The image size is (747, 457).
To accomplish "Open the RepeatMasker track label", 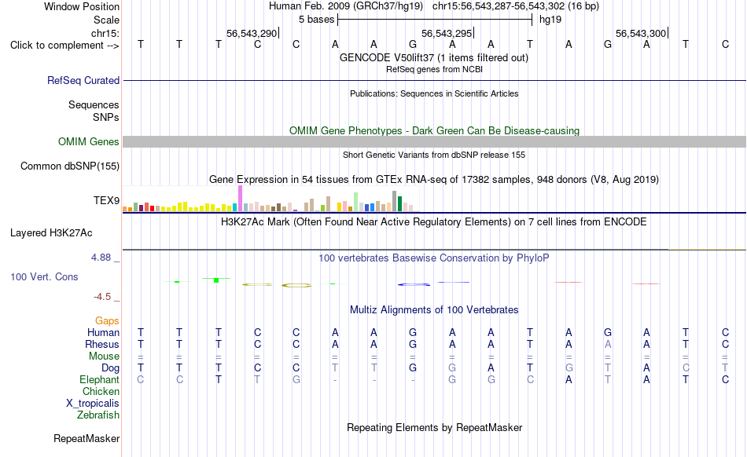I will 86,438.
